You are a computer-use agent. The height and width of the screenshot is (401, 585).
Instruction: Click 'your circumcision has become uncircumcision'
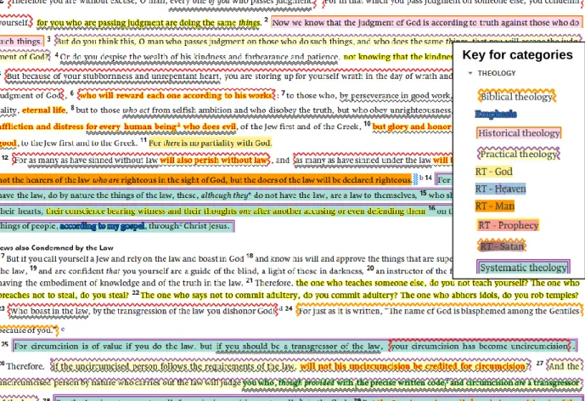[x=481, y=346]
